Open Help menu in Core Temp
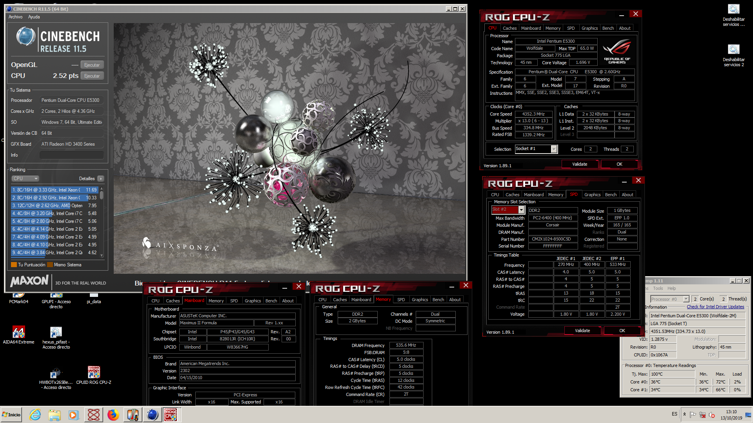 672,288
